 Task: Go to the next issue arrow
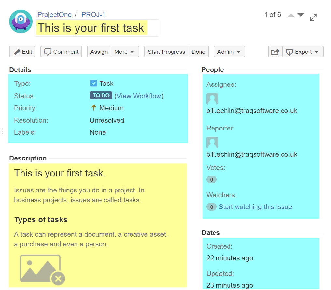point(301,15)
